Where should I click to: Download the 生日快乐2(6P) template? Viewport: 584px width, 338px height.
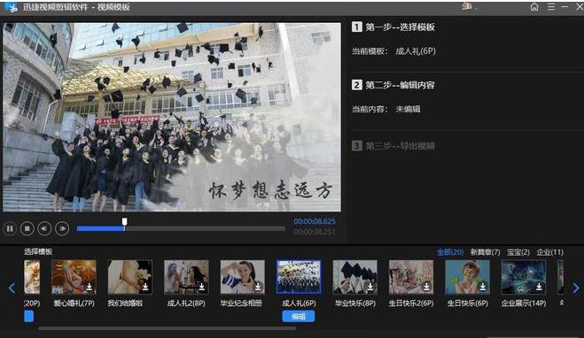[x=427, y=287]
